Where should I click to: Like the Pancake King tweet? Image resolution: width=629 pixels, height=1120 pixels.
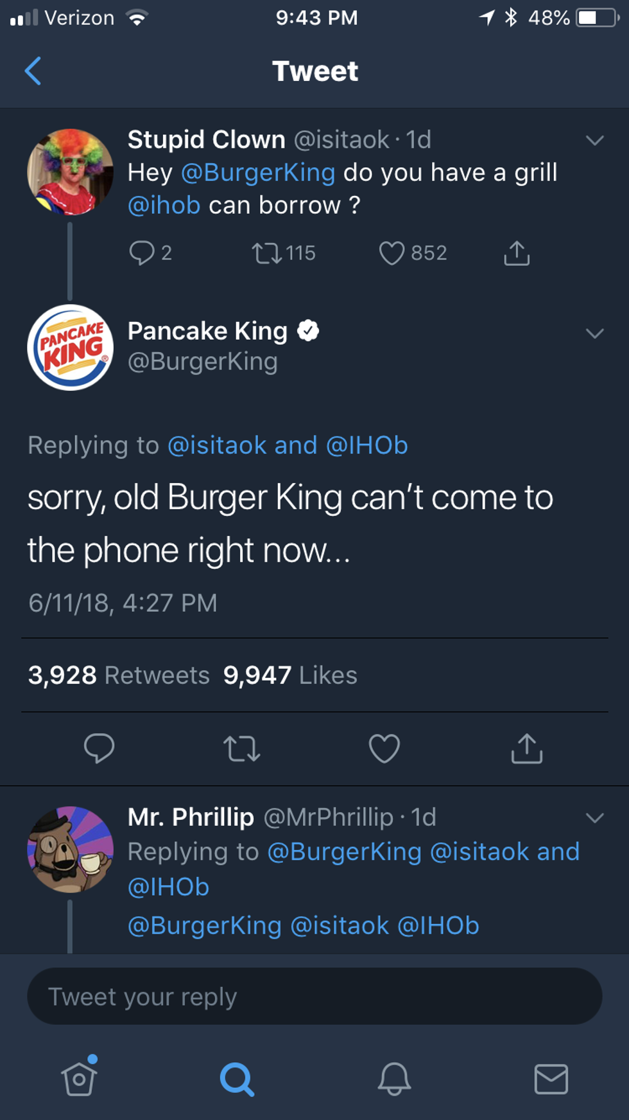(x=384, y=749)
